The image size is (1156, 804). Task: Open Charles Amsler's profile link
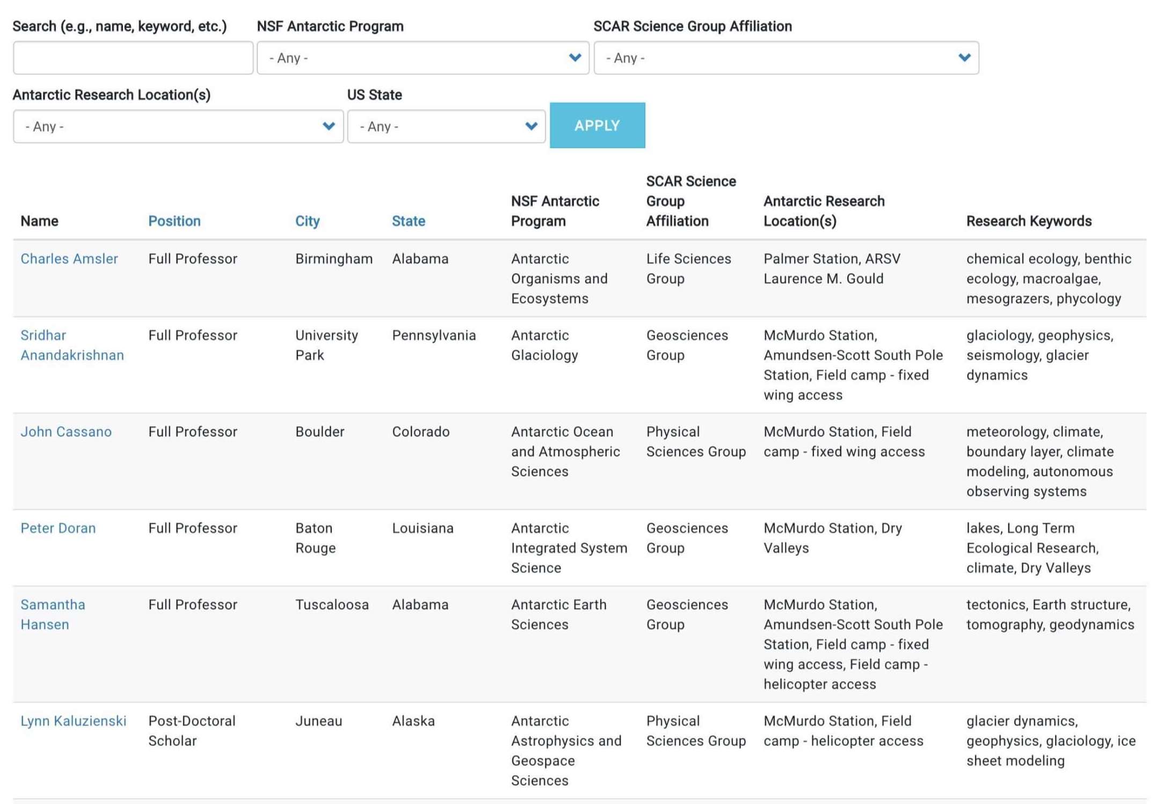point(69,259)
